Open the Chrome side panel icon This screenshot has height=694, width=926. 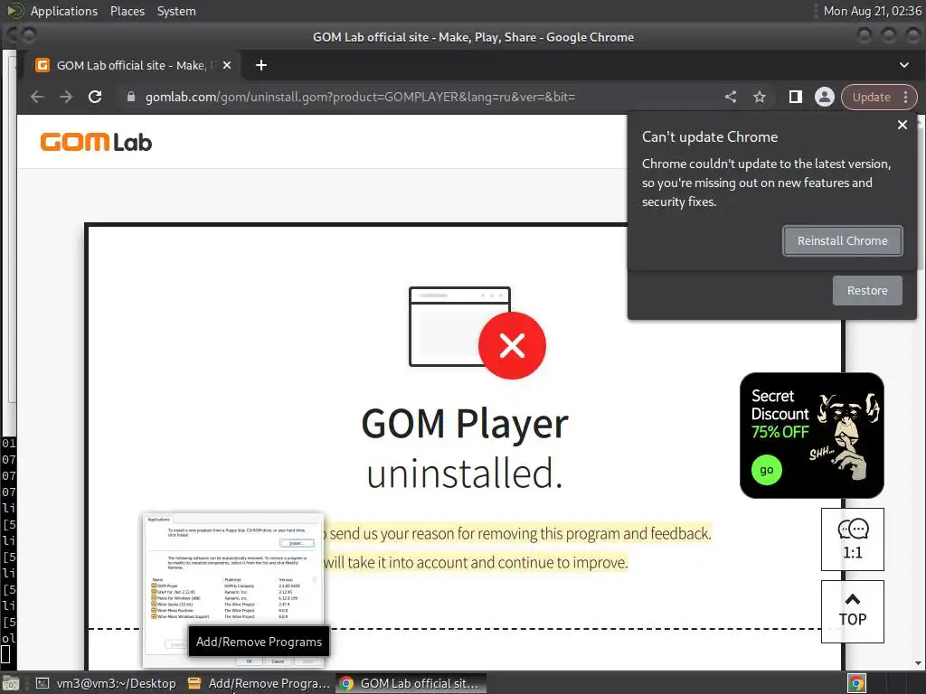[x=796, y=97]
